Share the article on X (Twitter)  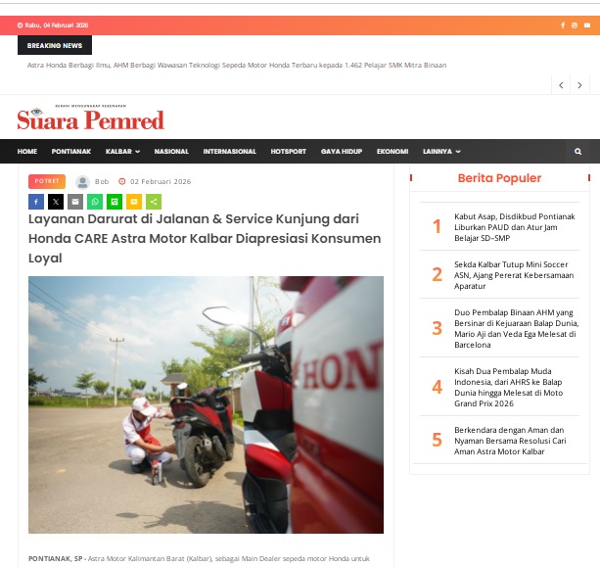(56, 202)
